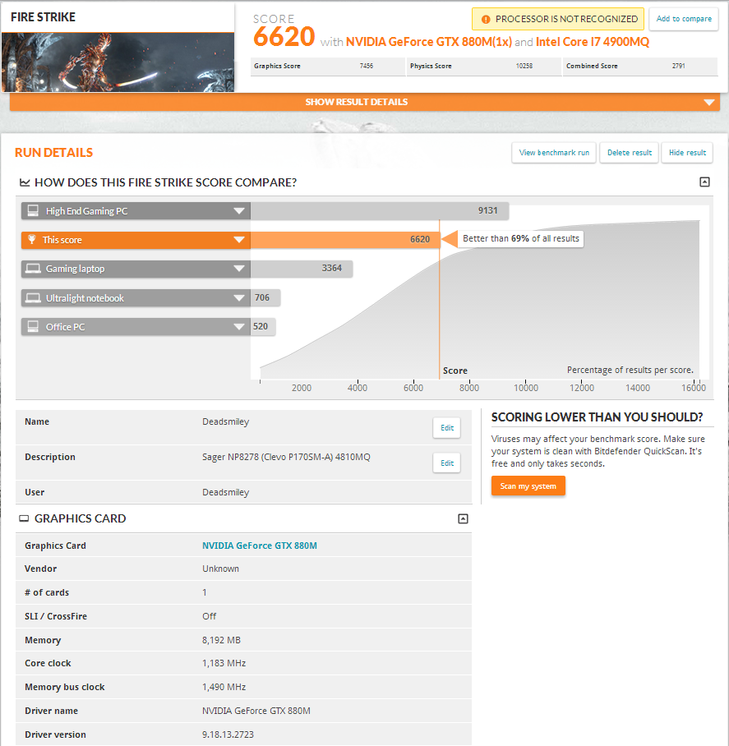
Task: Open the Office PC dropdown arrow
Action: 239,327
